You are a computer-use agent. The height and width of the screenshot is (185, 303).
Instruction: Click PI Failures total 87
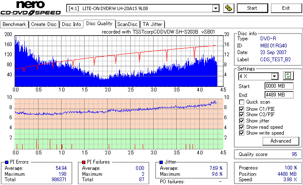(141, 180)
